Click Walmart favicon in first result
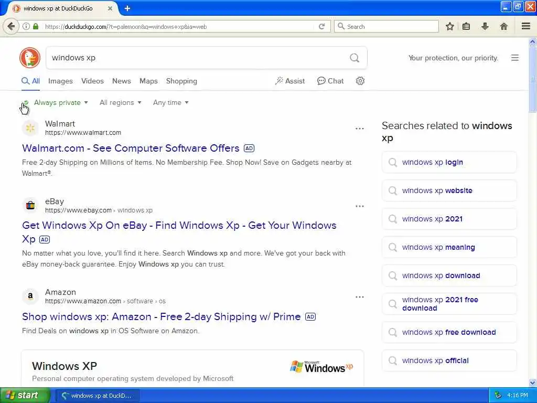This screenshot has height=403, width=537. 30,128
